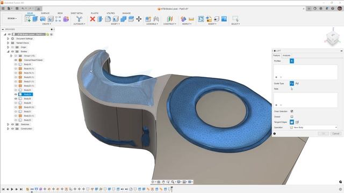Toggle visibility of Body28
The height and width of the screenshot is (193, 344).
coord(16,99)
